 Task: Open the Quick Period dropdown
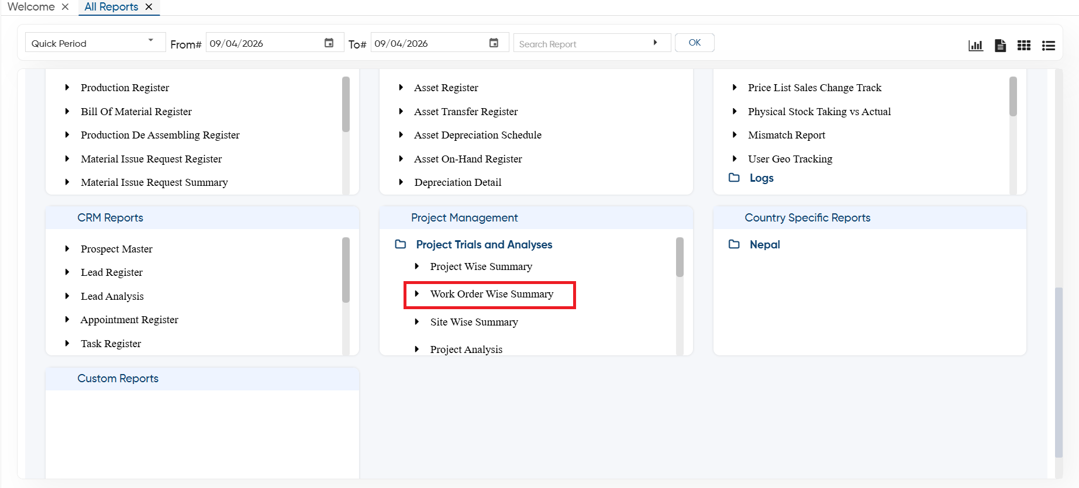(x=95, y=43)
